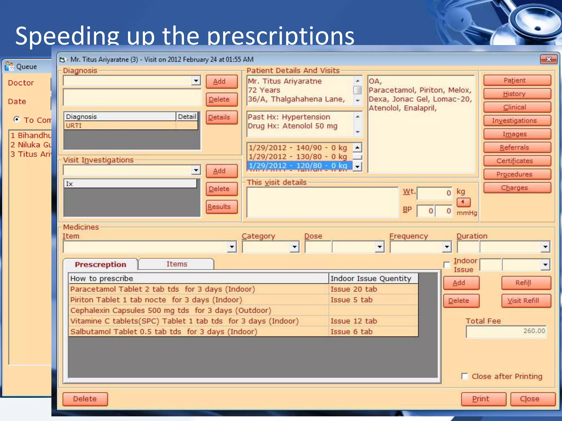Open the Frequency dropdown
562x421 pixels.
(x=447, y=247)
